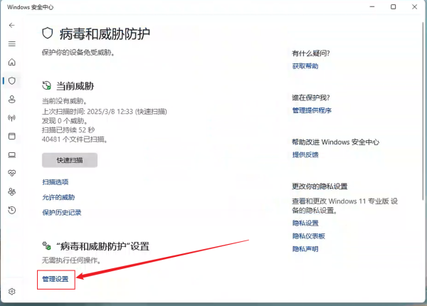Screen dimensions: 427x306
Task: Click the last scan time text
Action: click(105, 111)
